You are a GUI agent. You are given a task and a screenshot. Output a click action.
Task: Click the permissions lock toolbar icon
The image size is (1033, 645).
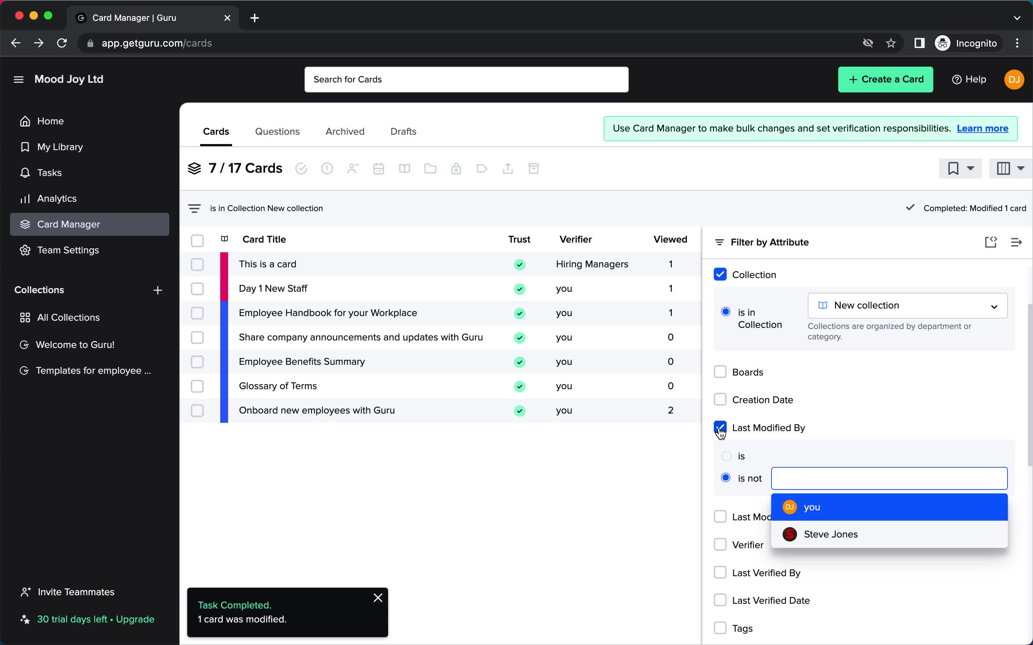456,168
